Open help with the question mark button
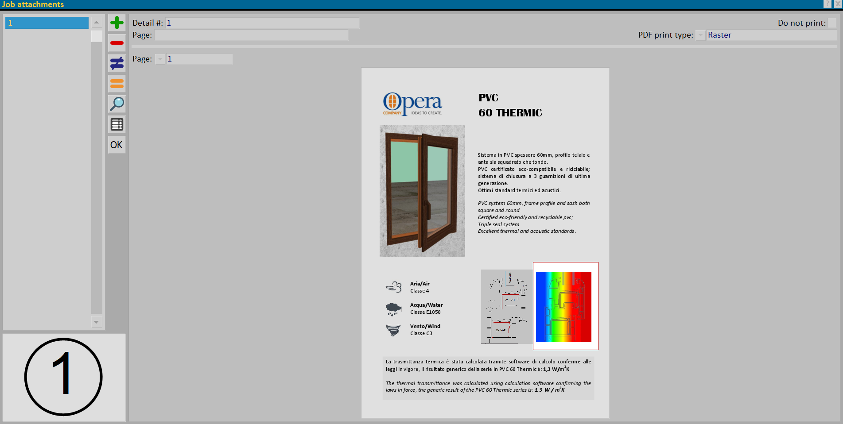Viewport: 843px width, 424px height. pos(827,4)
